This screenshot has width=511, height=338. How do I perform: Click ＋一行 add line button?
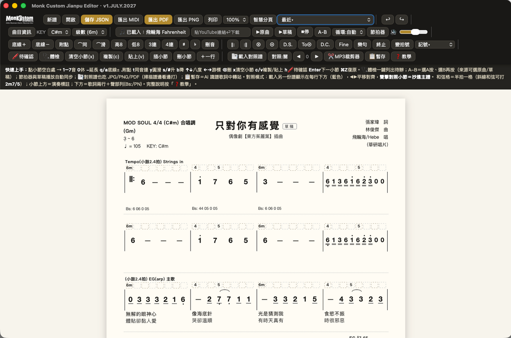click(208, 56)
